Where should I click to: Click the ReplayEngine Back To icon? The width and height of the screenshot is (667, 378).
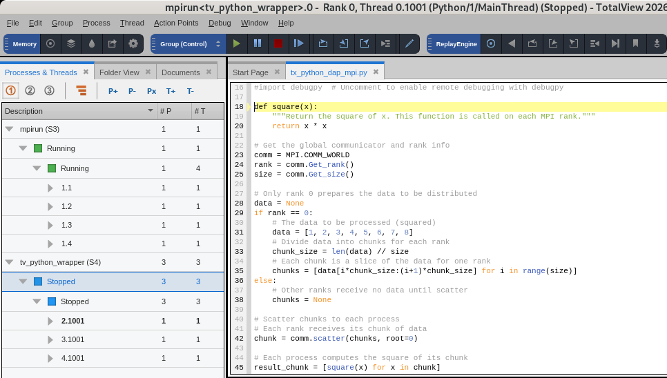click(594, 43)
